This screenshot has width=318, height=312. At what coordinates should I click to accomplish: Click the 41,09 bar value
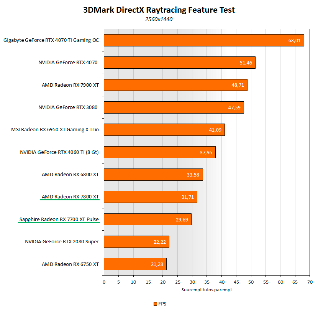[x=215, y=130]
